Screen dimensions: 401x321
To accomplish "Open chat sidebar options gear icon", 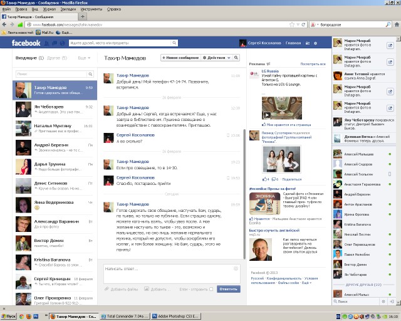I will (x=383, y=302).
